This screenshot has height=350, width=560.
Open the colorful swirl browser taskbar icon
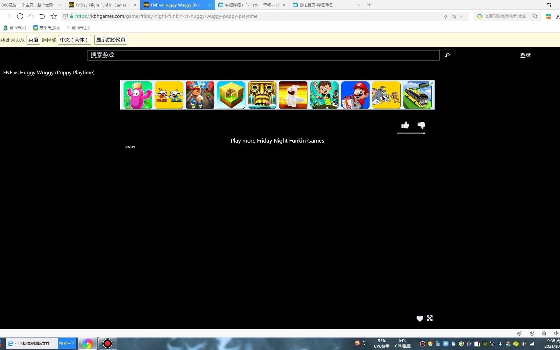coord(87,344)
